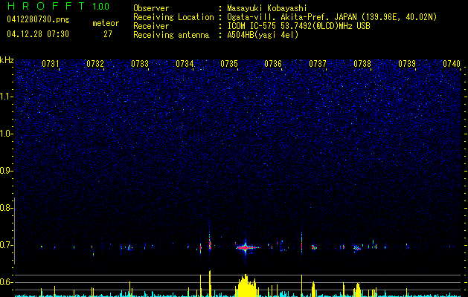Click the 'meteor' label
The image size is (468, 297).
click(106, 23)
